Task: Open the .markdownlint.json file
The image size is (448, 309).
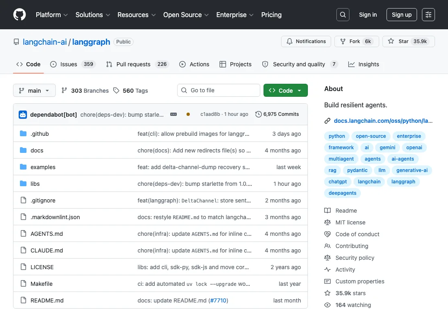Action: 55,217
